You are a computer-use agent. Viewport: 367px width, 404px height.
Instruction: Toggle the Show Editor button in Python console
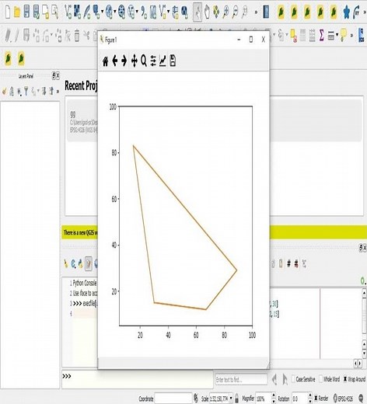point(89,263)
